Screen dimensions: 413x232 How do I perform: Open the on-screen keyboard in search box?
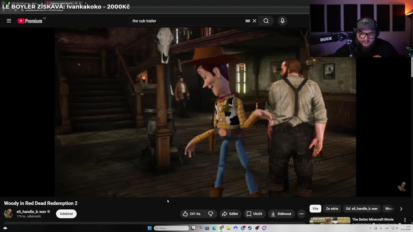247,21
